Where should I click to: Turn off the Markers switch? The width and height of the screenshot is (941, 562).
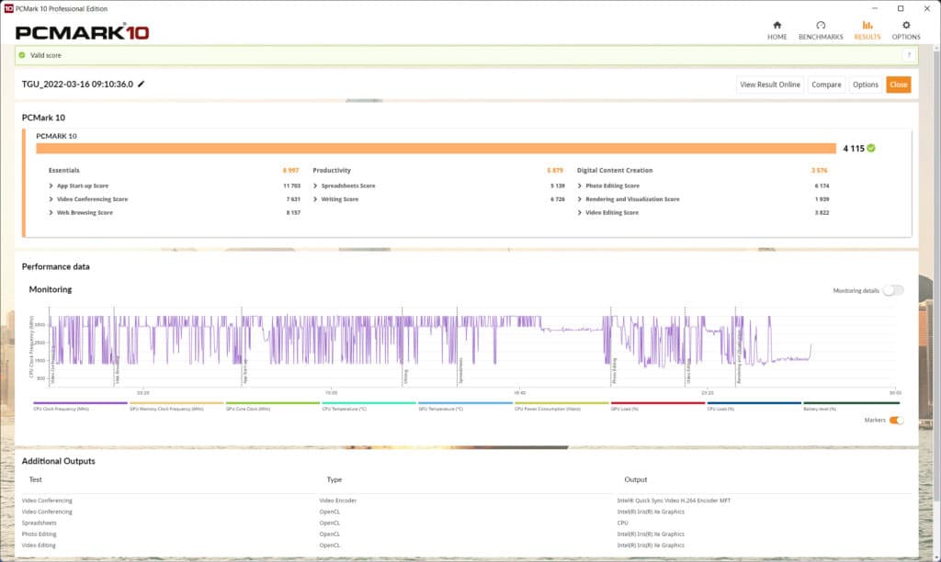(x=896, y=421)
